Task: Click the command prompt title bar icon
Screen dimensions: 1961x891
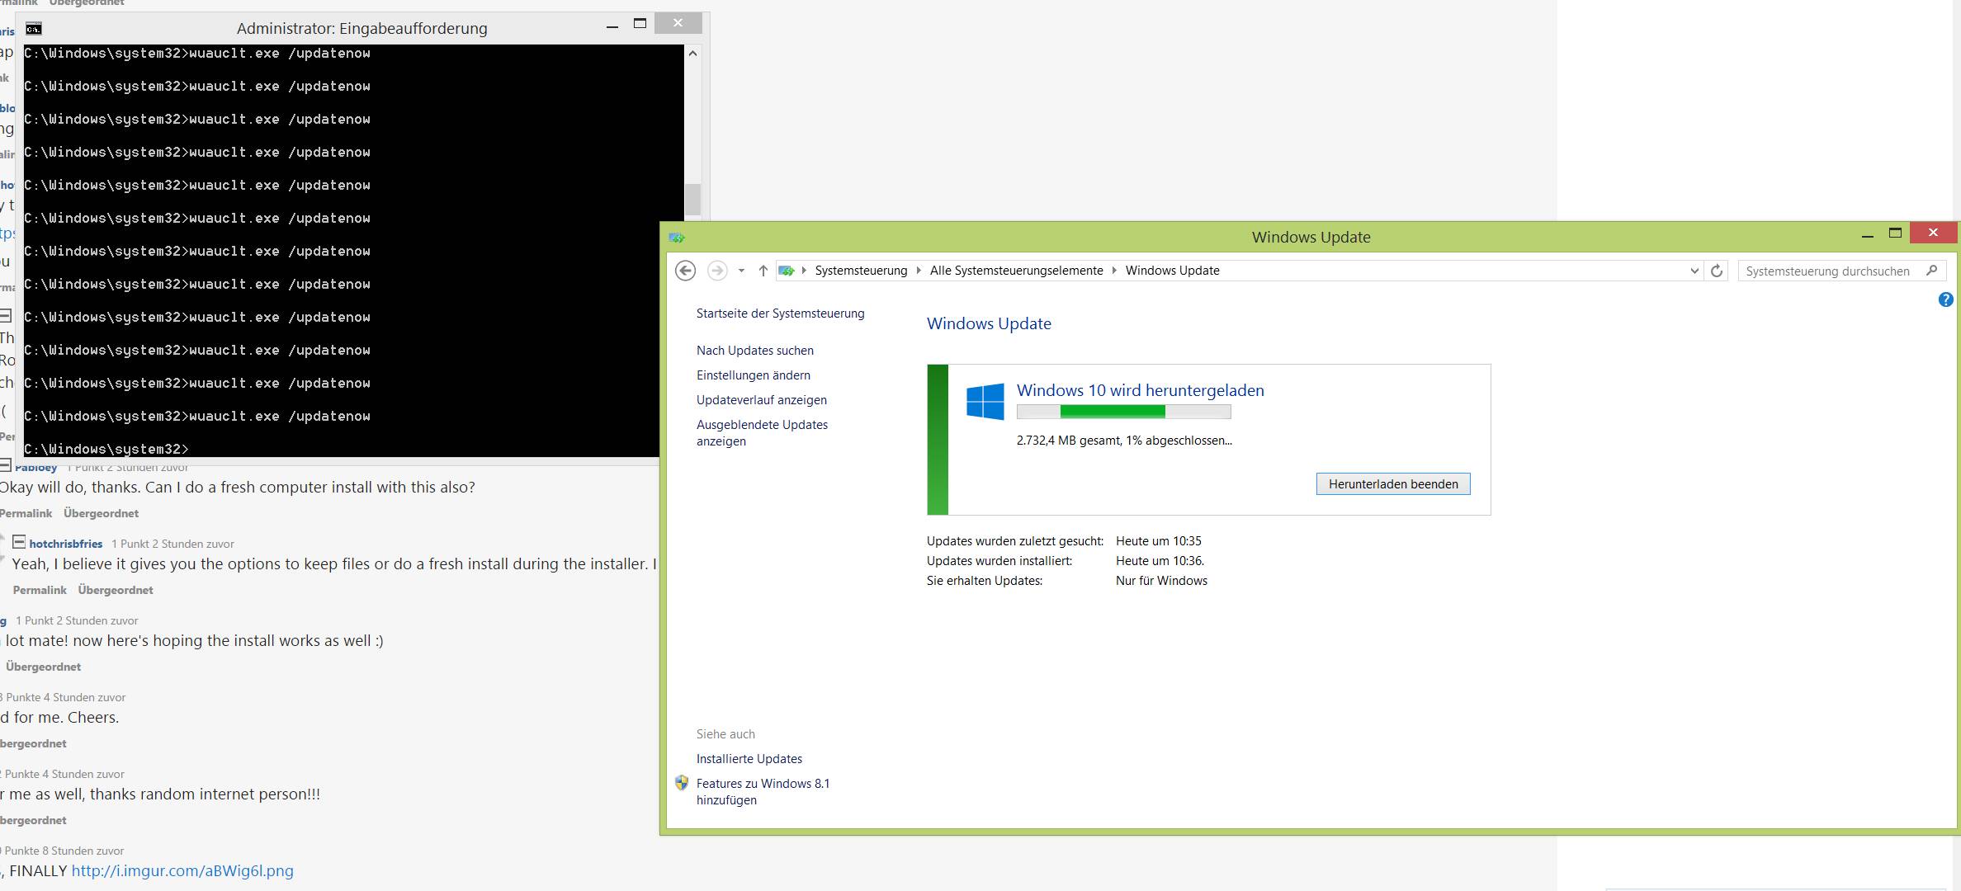Action: 33,29
